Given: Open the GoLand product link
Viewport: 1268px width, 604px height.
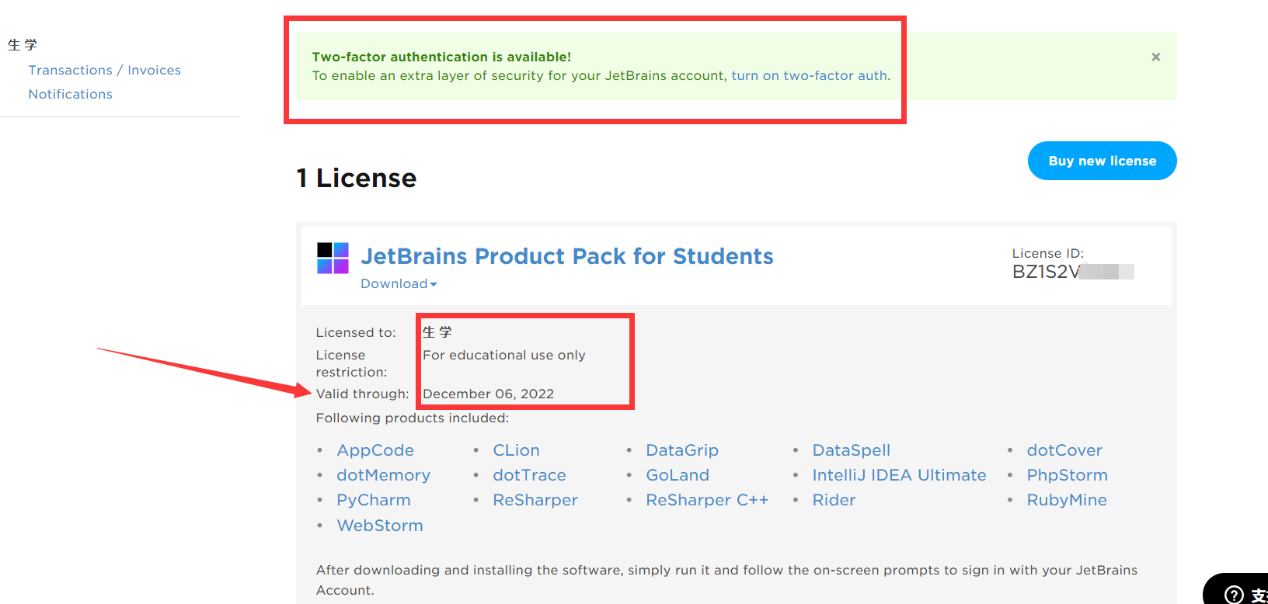Looking at the screenshot, I should tap(677, 475).
